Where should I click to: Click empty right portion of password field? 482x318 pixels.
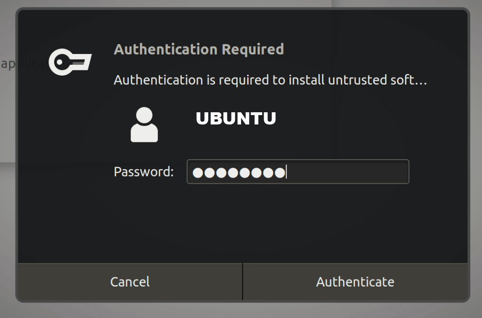coord(358,172)
